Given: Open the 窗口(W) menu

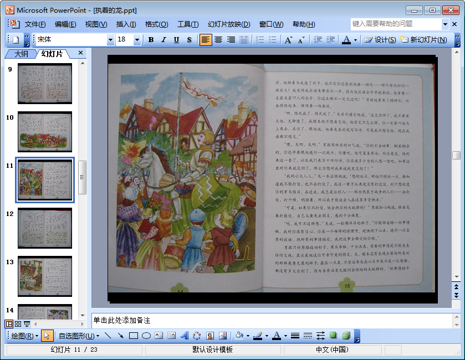Looking at the screenshot, I should click(271, 24).
